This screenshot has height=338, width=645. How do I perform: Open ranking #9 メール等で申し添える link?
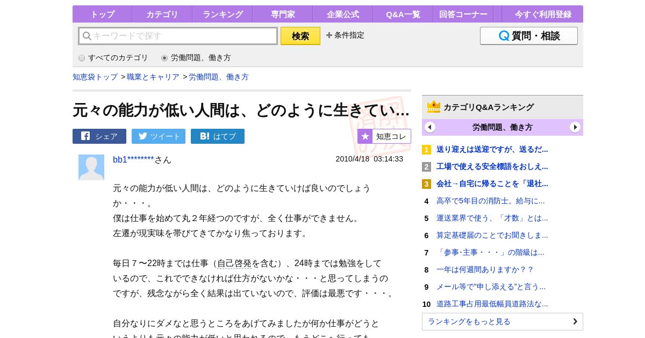[491, 286]
